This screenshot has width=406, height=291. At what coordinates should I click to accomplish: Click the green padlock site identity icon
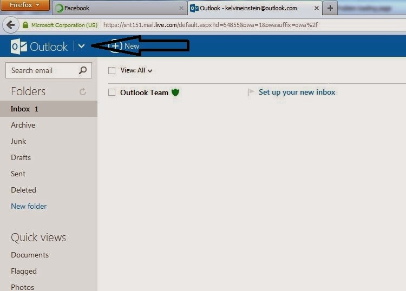pos(25,25)
